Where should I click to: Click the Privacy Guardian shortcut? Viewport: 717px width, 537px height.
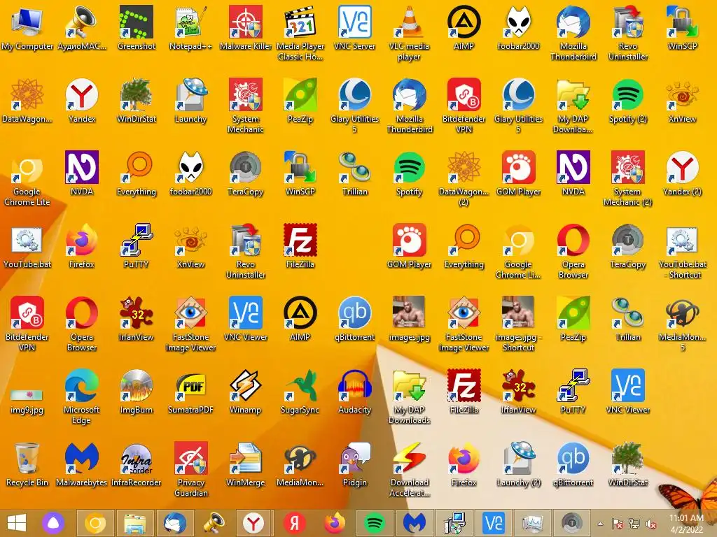click(190, 470)
